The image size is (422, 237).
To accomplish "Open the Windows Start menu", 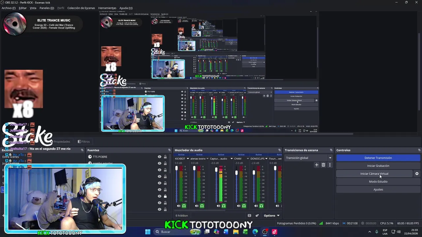I will click(148, 232).
